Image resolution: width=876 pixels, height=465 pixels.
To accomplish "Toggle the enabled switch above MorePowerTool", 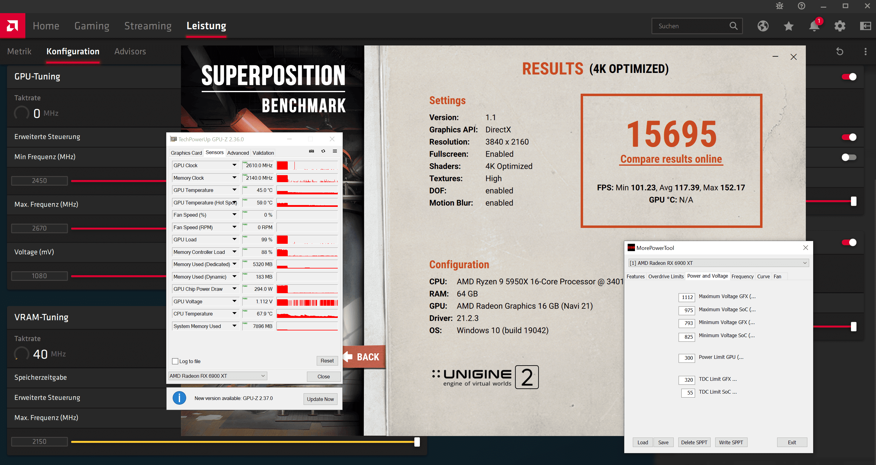I will (849, 242).
